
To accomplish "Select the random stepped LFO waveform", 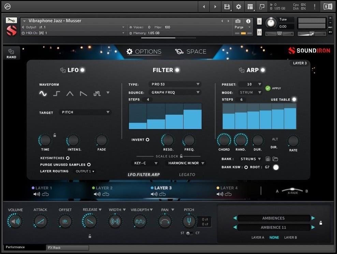I will pyautogui.click(x=97, y=93).
